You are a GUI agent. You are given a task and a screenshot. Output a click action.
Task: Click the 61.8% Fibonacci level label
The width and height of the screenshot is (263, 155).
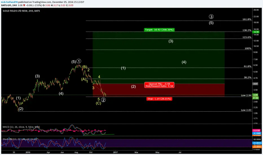point(247,66)
